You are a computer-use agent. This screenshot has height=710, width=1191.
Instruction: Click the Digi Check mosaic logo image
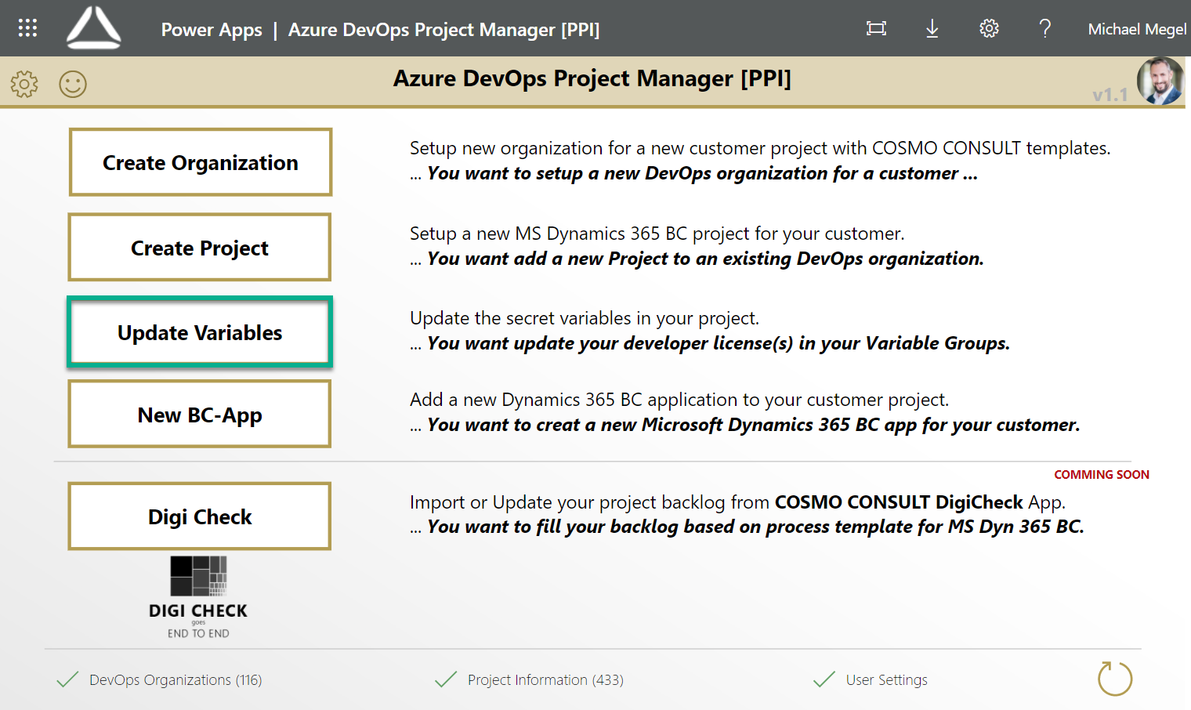click(199, 576)
